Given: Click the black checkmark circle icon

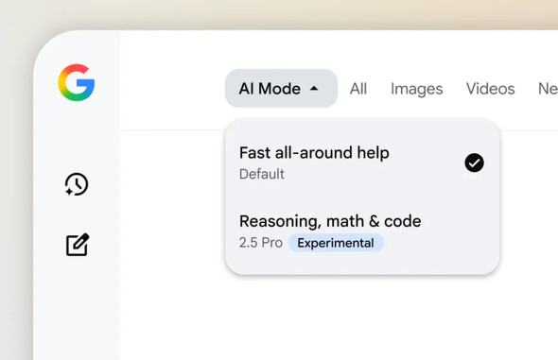Looking at the screenshot, I should [474, 163].
